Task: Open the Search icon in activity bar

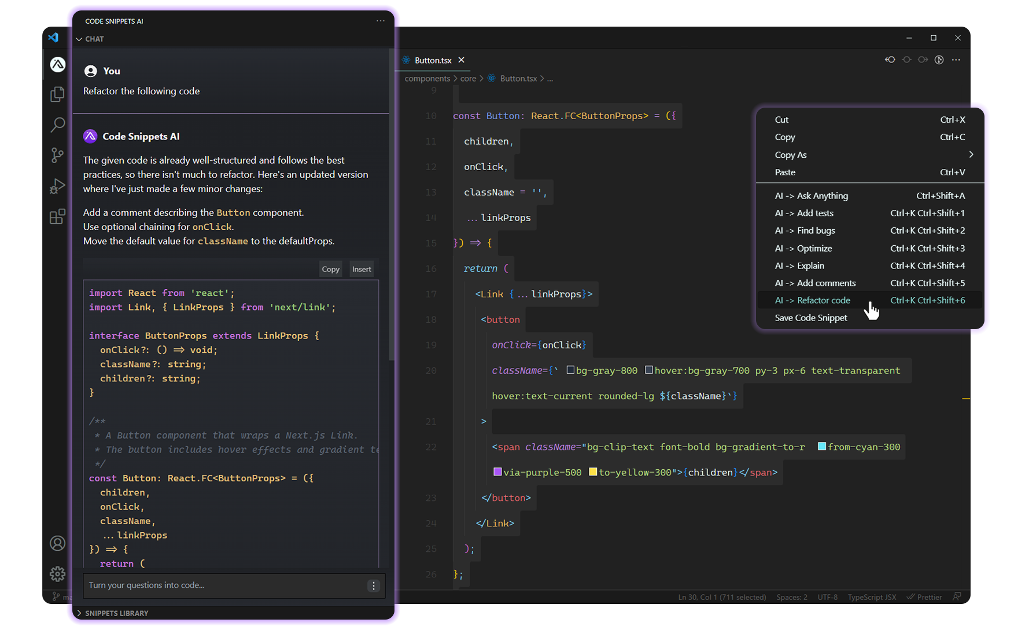Action: point(57,124)
